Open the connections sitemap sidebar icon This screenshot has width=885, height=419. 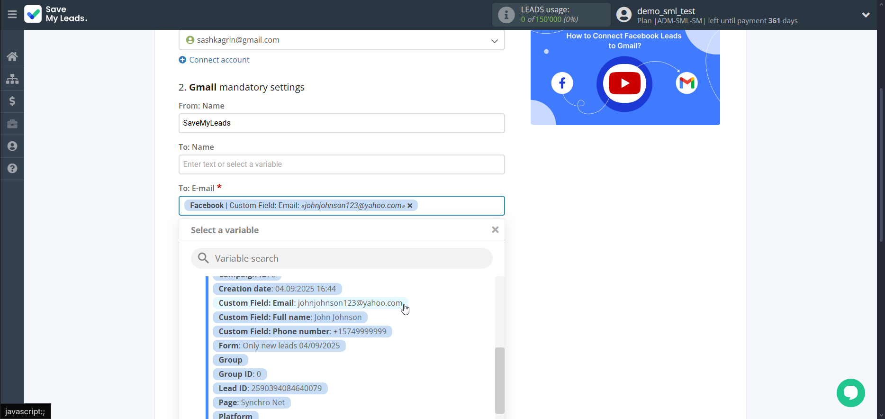pyautogui.click(x=12, y=79)
